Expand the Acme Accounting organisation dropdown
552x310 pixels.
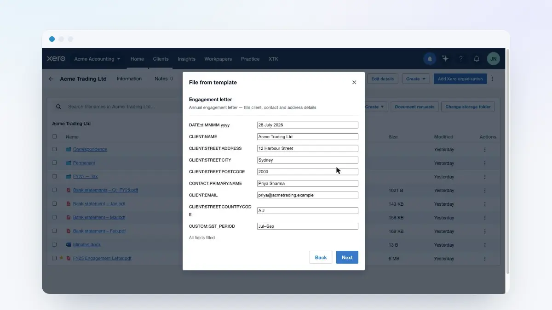pyautogui.click(x=97, y=59)
